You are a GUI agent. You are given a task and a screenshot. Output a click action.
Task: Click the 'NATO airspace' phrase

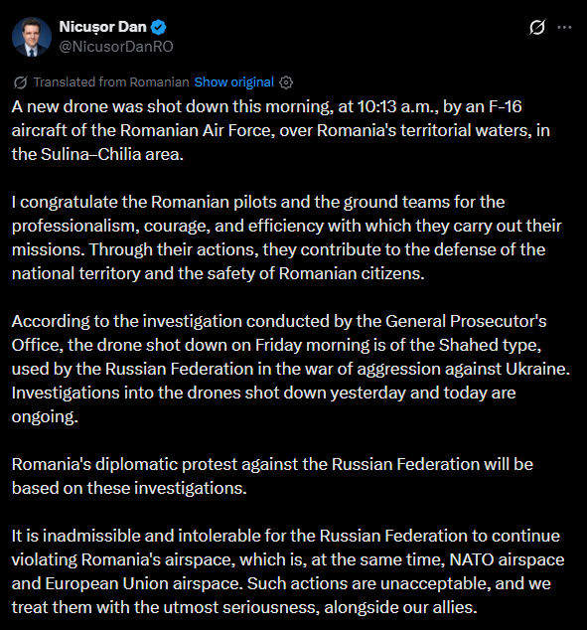pyautogui.click(x=507, y=560)
